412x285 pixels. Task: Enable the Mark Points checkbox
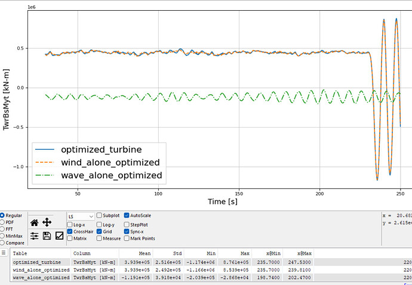click(127, 238)
